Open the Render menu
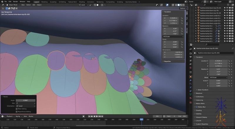The width and height of the screenshot is (235, 129). [x=16, y=2]
